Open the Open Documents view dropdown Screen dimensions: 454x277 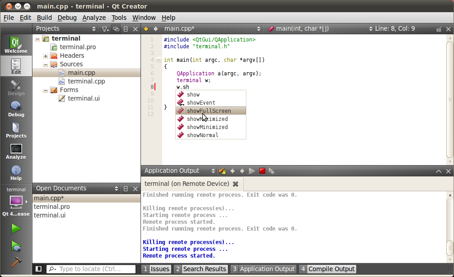click(77, 189)
